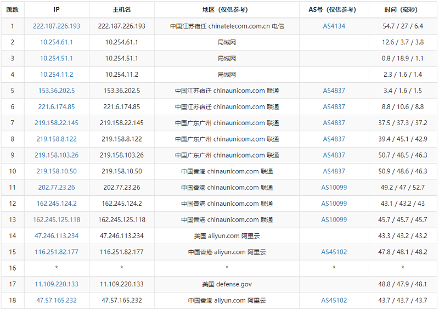
Task: Select region text 美国 defense.gov
Action: click(227, 284)
